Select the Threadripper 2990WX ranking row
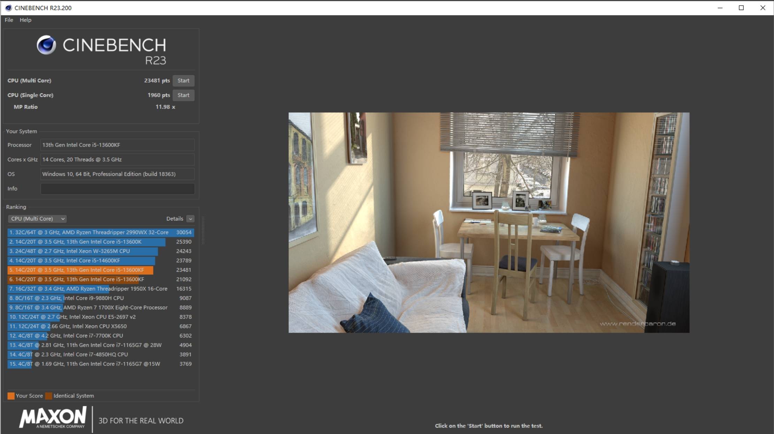774x434 pixels. tap(101, 232)
